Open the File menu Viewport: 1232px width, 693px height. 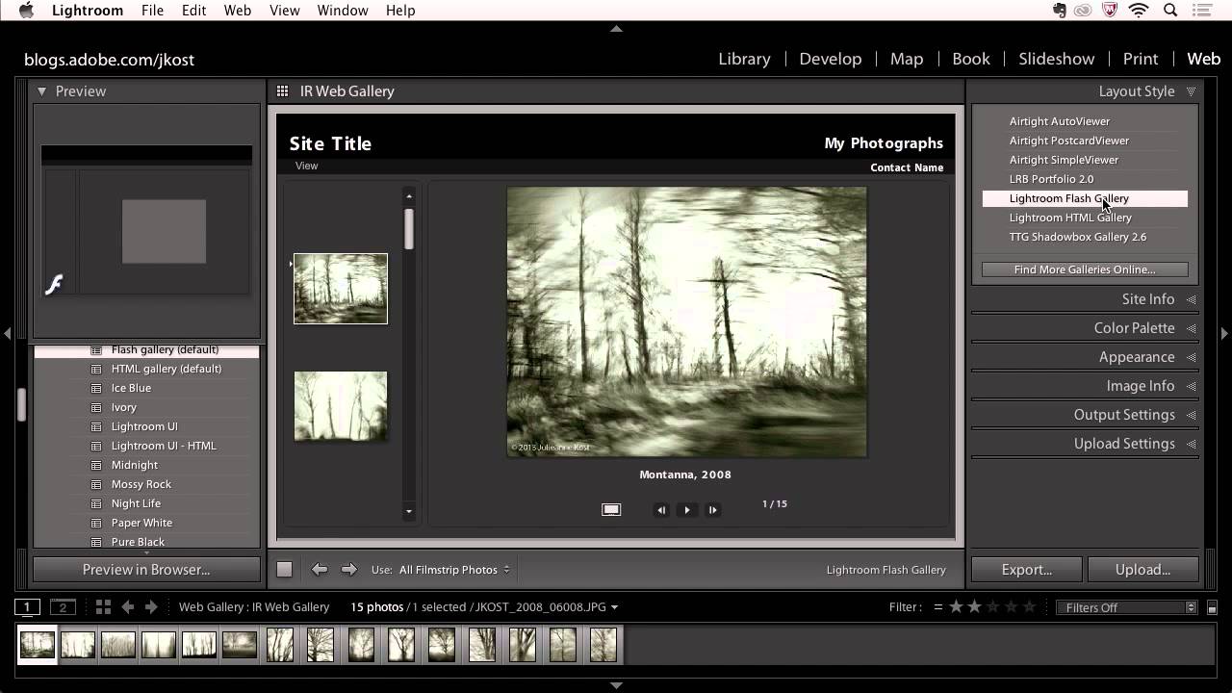(x=152, y=11)
